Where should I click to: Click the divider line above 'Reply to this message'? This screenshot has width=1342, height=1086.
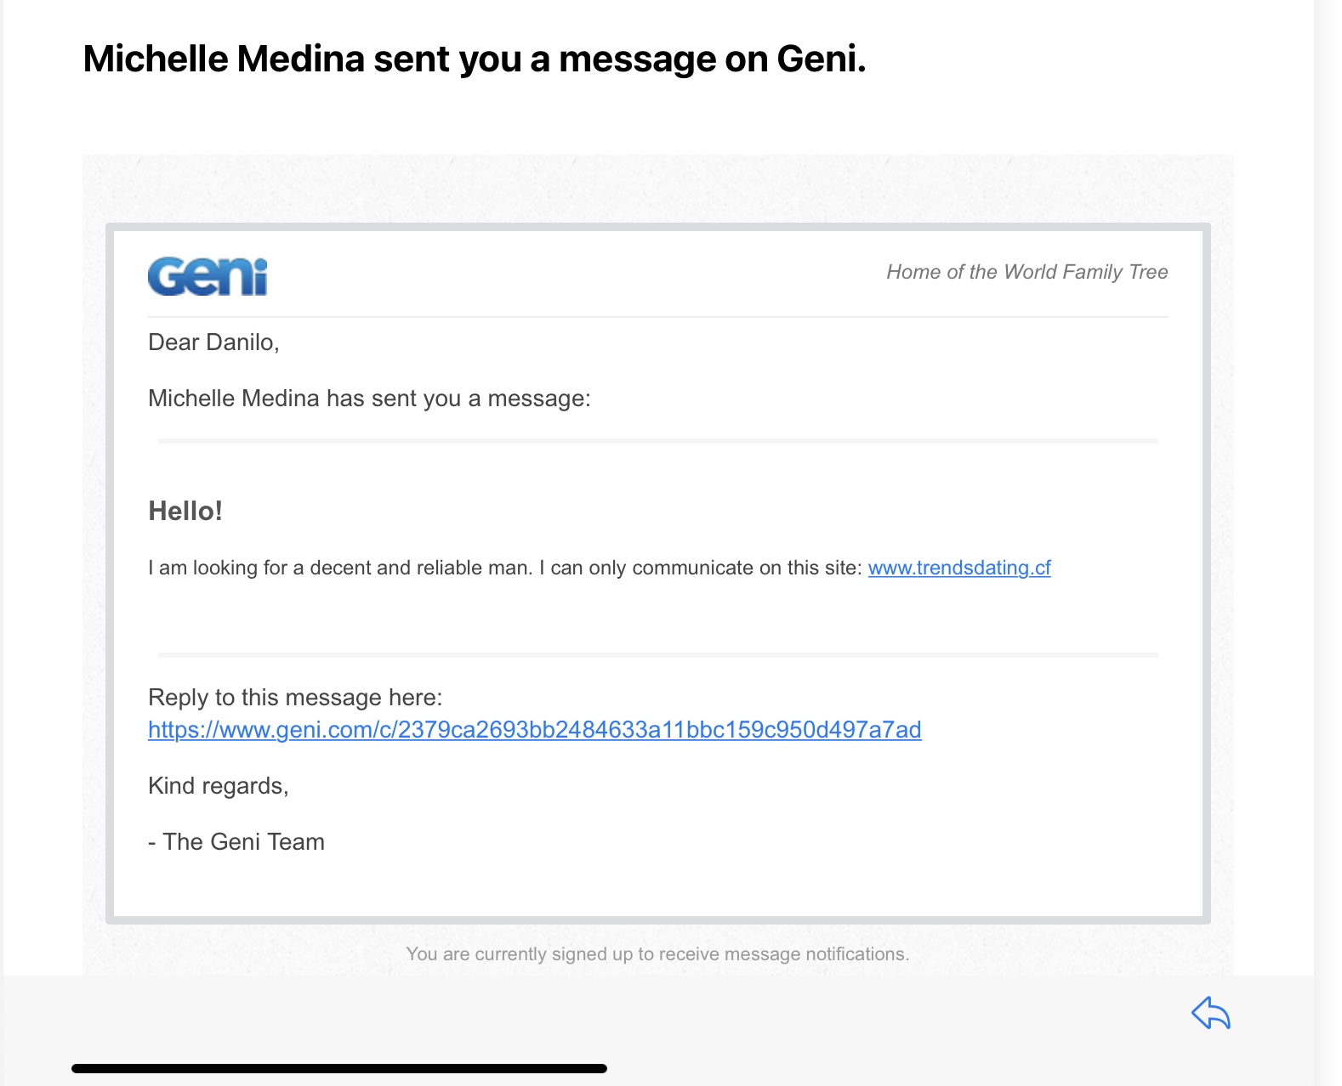coord(657,655)
